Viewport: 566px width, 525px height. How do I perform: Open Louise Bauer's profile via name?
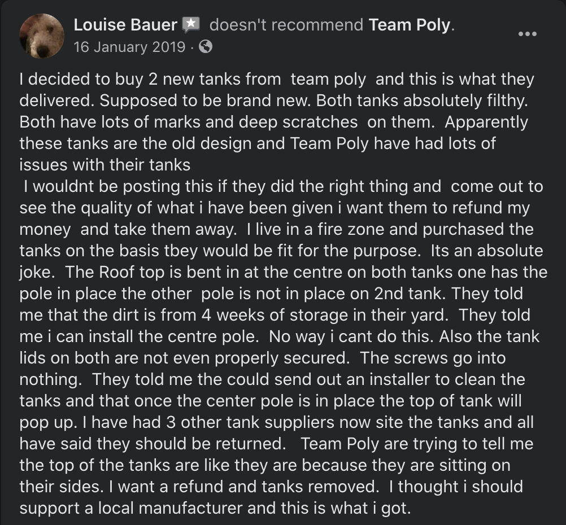click(125, 25)
